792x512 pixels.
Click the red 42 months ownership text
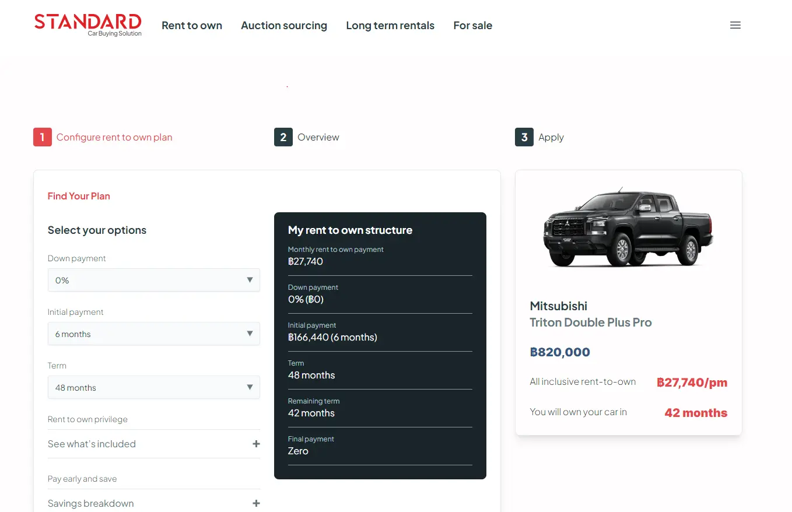pos(696,413)
